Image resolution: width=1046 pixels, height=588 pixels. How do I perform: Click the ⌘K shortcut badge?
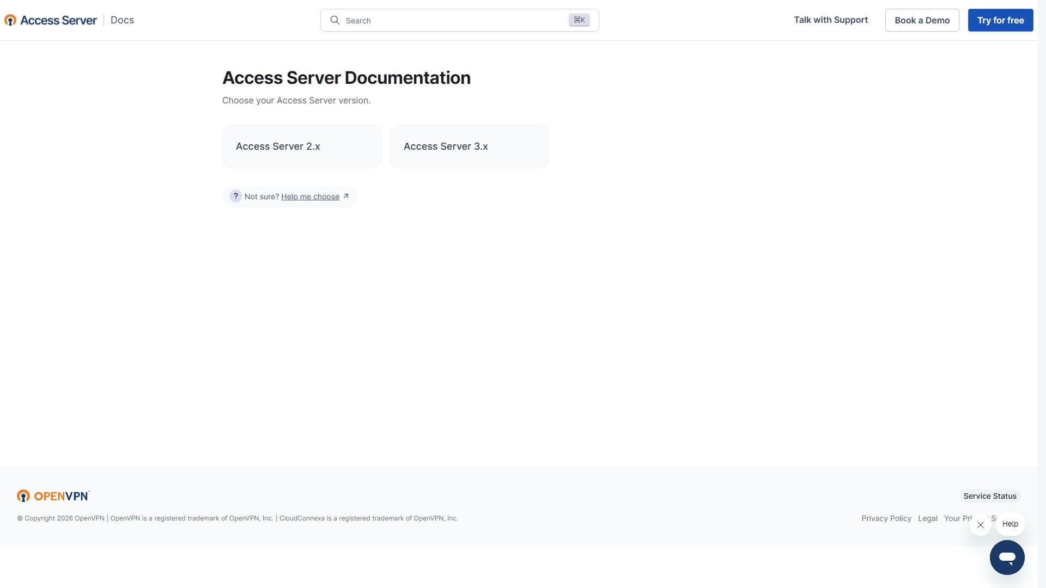[x=579, y=20]
